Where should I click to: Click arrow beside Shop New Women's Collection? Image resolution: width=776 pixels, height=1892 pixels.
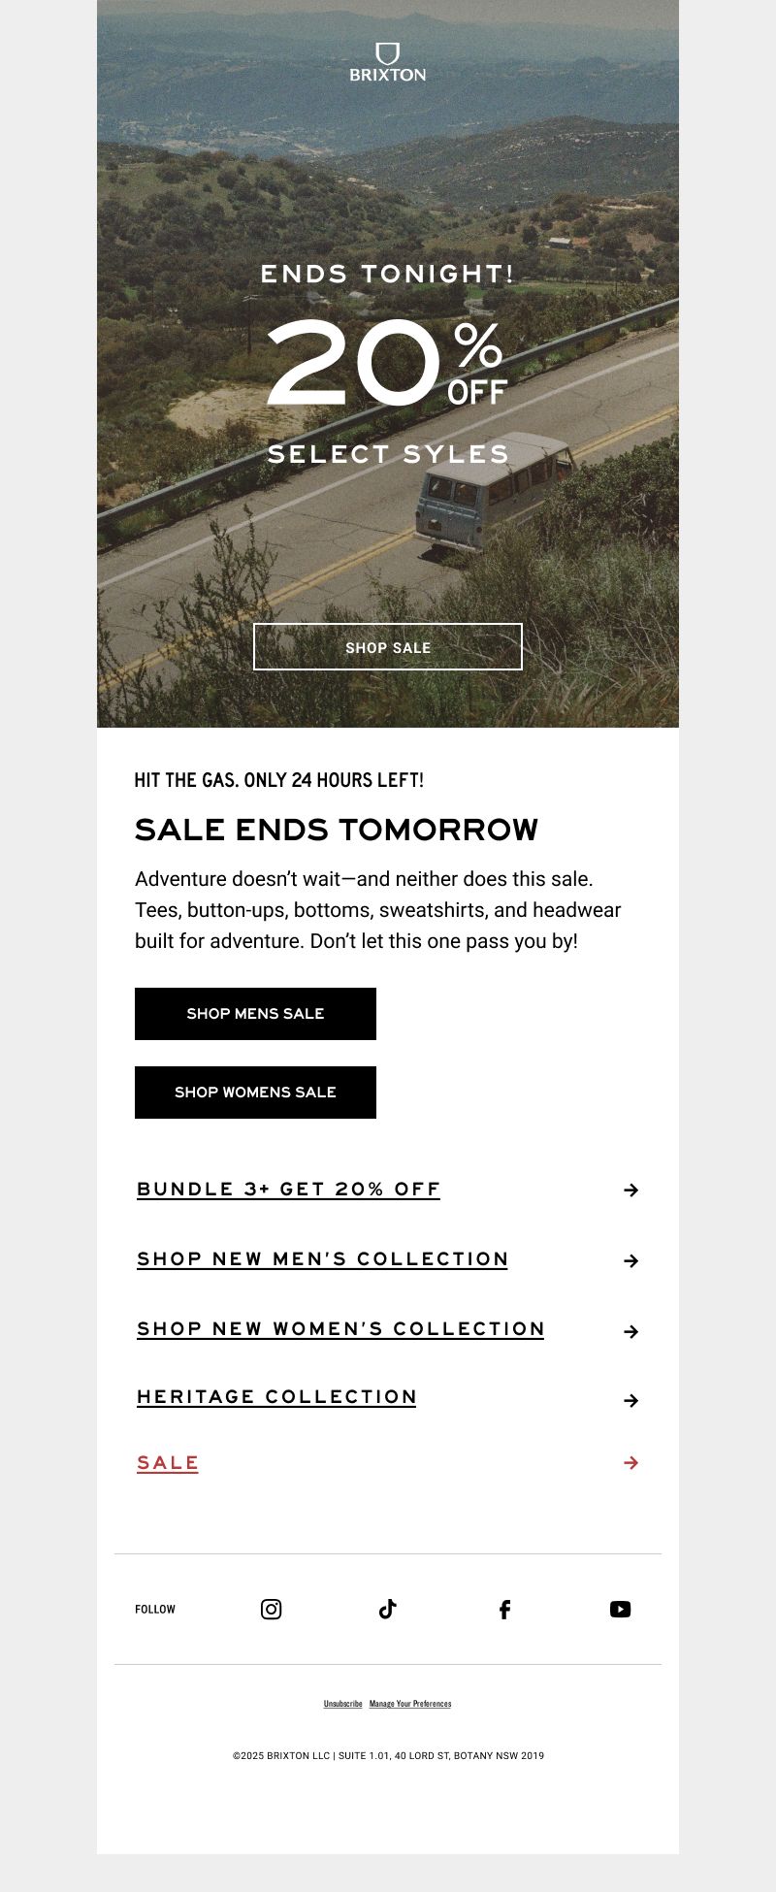click(x=631, y=1331)
